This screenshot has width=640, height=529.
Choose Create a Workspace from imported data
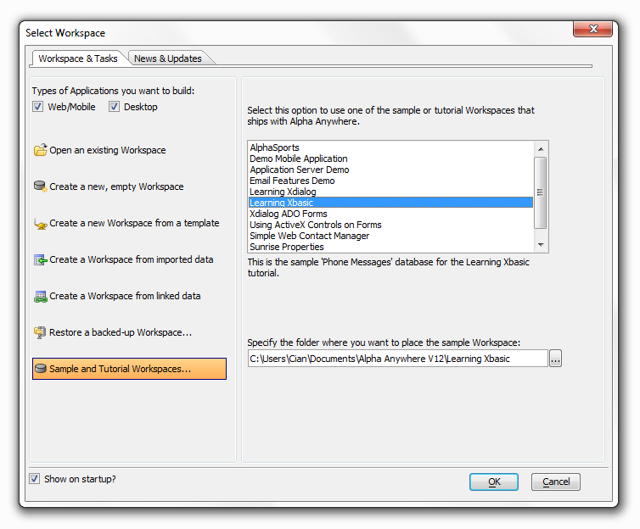(x=131, y=259)
